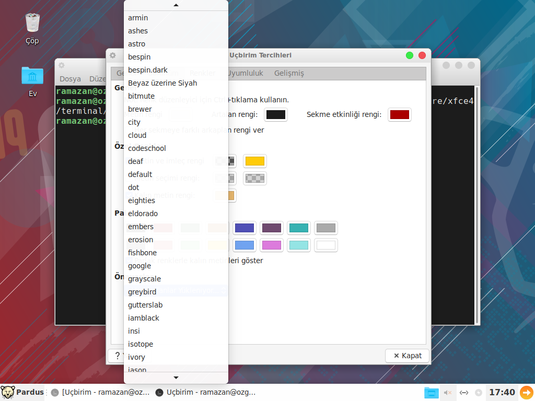Image resolution: width=535 pixels, height=401 pixels.
Task: Click the taskbar clock showing 17:40
Action: 502,392
